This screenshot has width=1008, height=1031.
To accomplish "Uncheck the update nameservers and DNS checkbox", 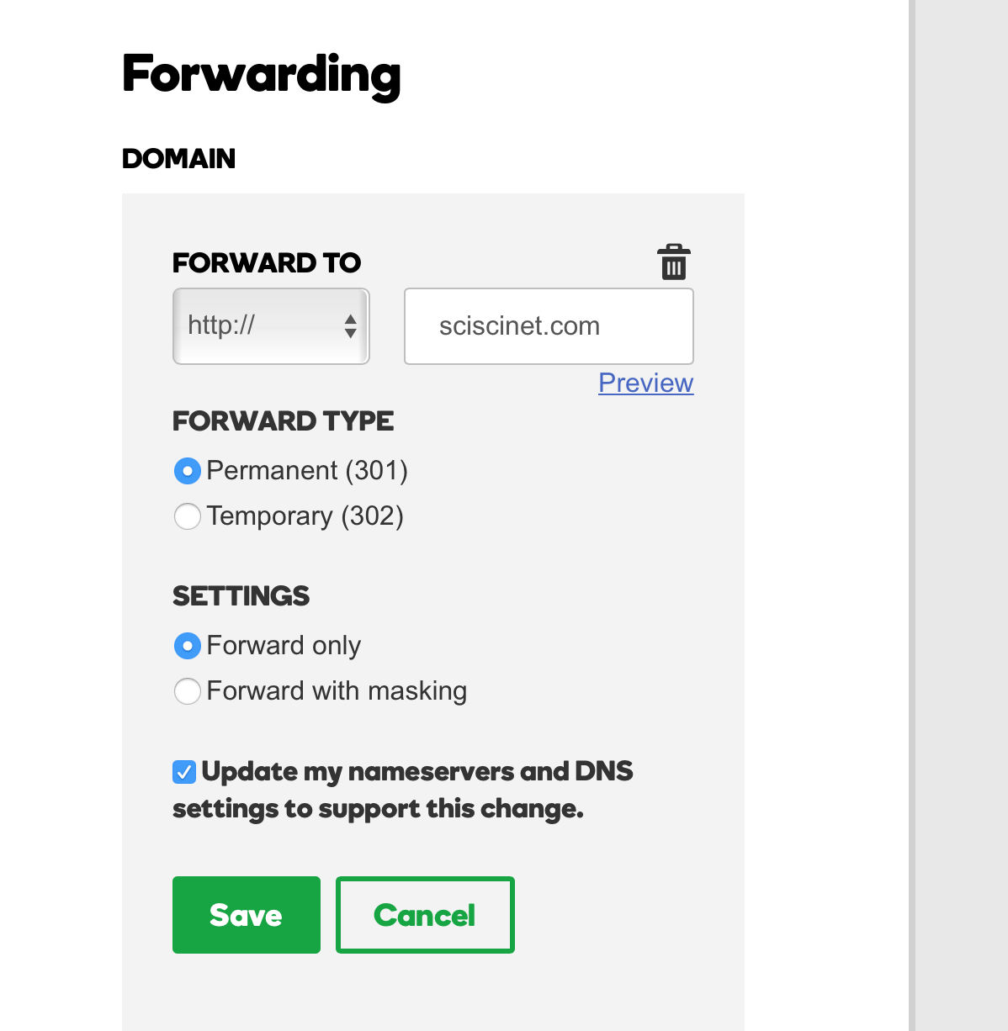I will coord(184,772).
